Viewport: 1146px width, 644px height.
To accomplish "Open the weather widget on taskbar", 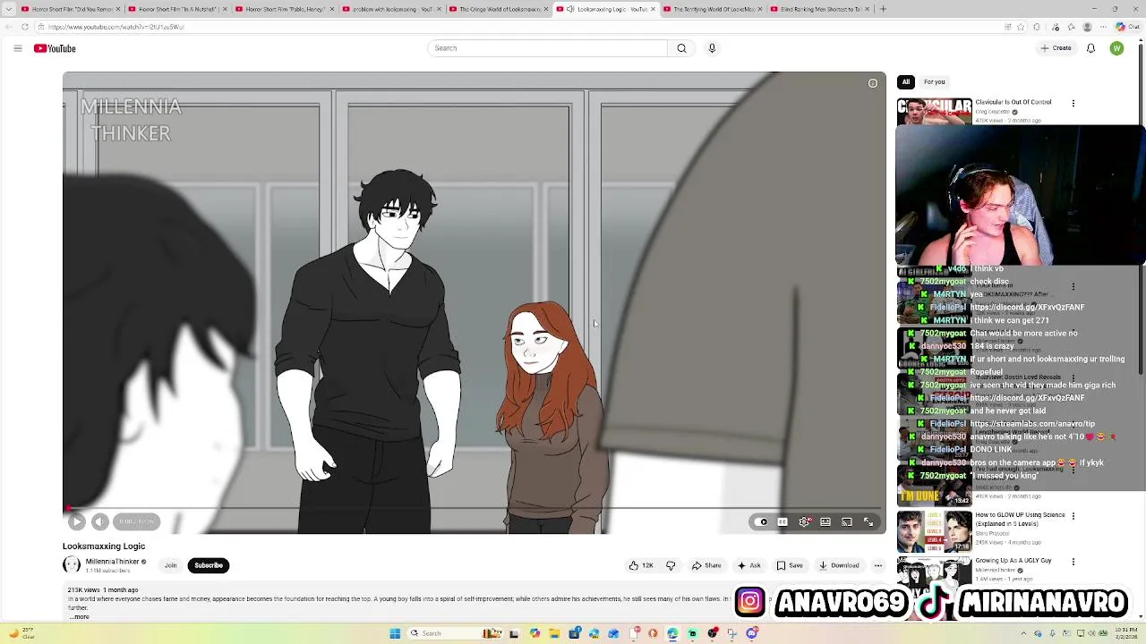I will pos(22,633).
